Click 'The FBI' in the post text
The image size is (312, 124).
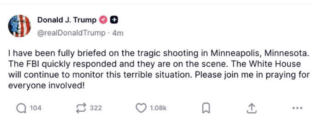coord(19,64)
